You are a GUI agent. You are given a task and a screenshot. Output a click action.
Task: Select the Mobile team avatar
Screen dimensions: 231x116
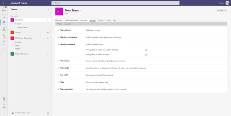point(12,32)
